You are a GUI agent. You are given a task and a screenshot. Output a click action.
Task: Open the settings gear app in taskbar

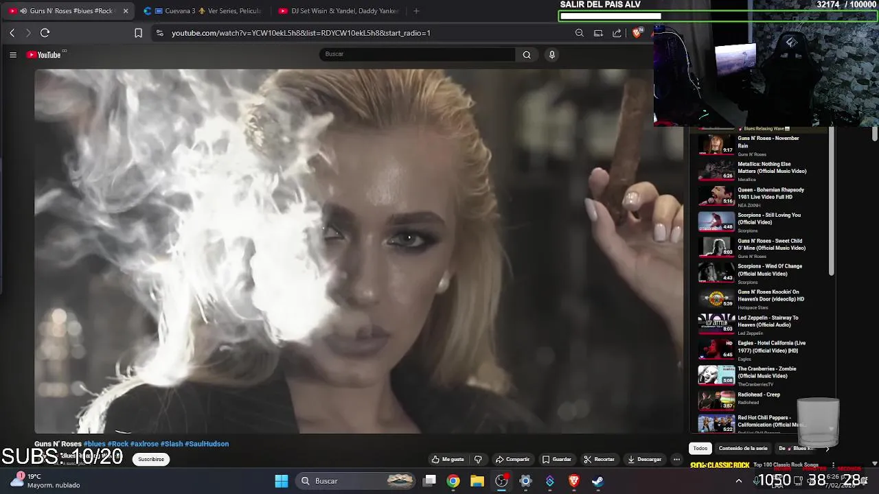pos(525,481)
